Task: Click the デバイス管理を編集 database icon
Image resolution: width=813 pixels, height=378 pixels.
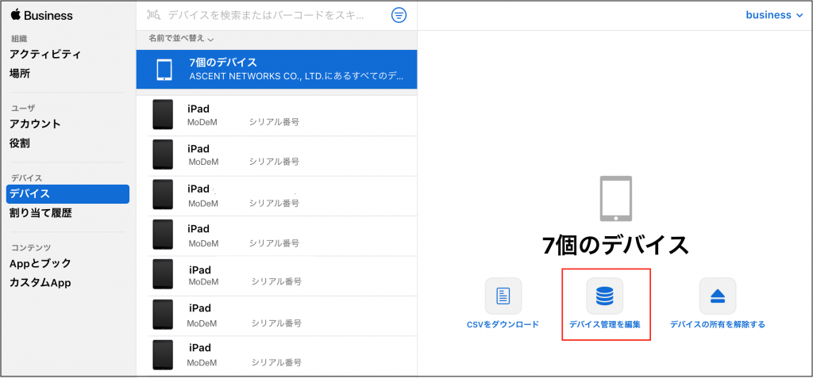Action: click(x=604, y=296)
